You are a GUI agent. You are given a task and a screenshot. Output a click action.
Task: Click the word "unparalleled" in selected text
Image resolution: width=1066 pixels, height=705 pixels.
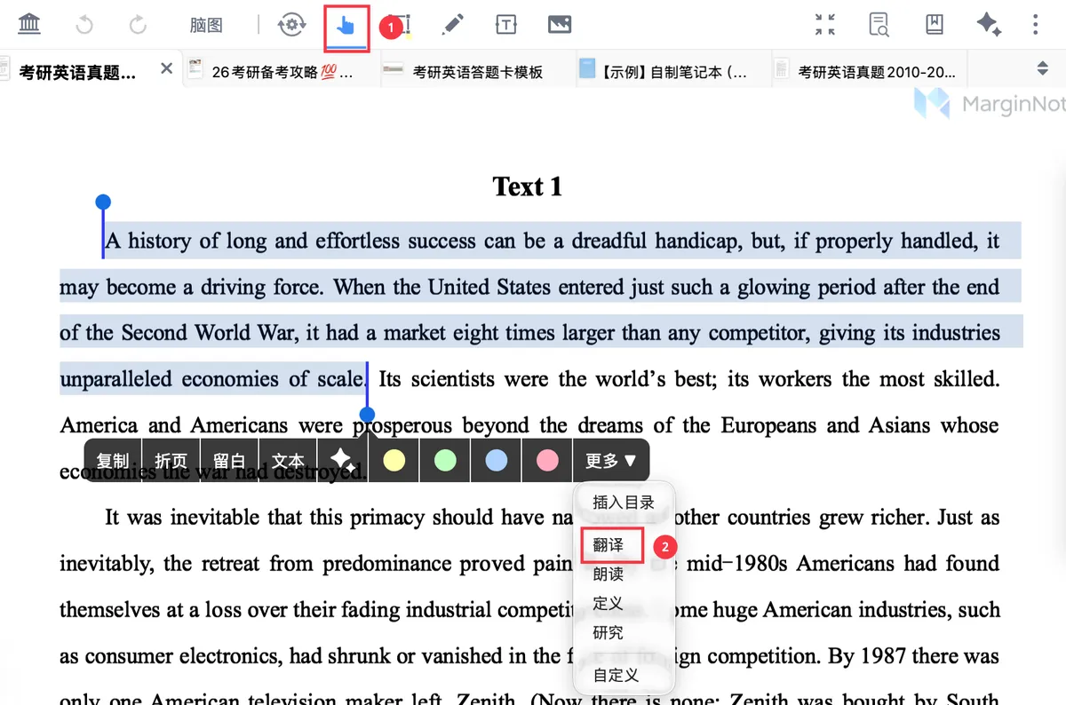click(x=115, y=379)
